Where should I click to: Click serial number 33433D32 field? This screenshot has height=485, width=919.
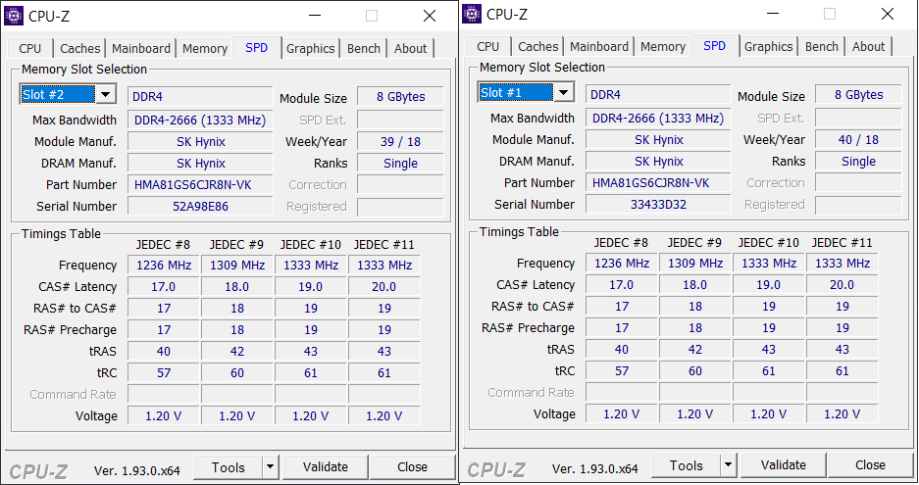[x=658, y=205]
